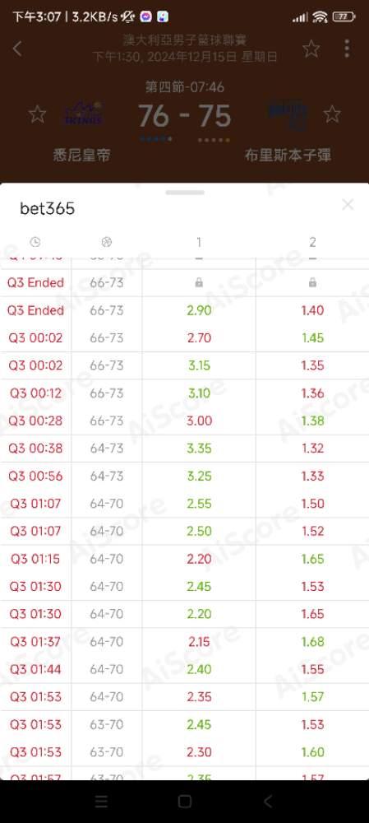Screen dimensions: 369x823
Task: Close the bet365 odds sheet
Action: coord(348,205)
